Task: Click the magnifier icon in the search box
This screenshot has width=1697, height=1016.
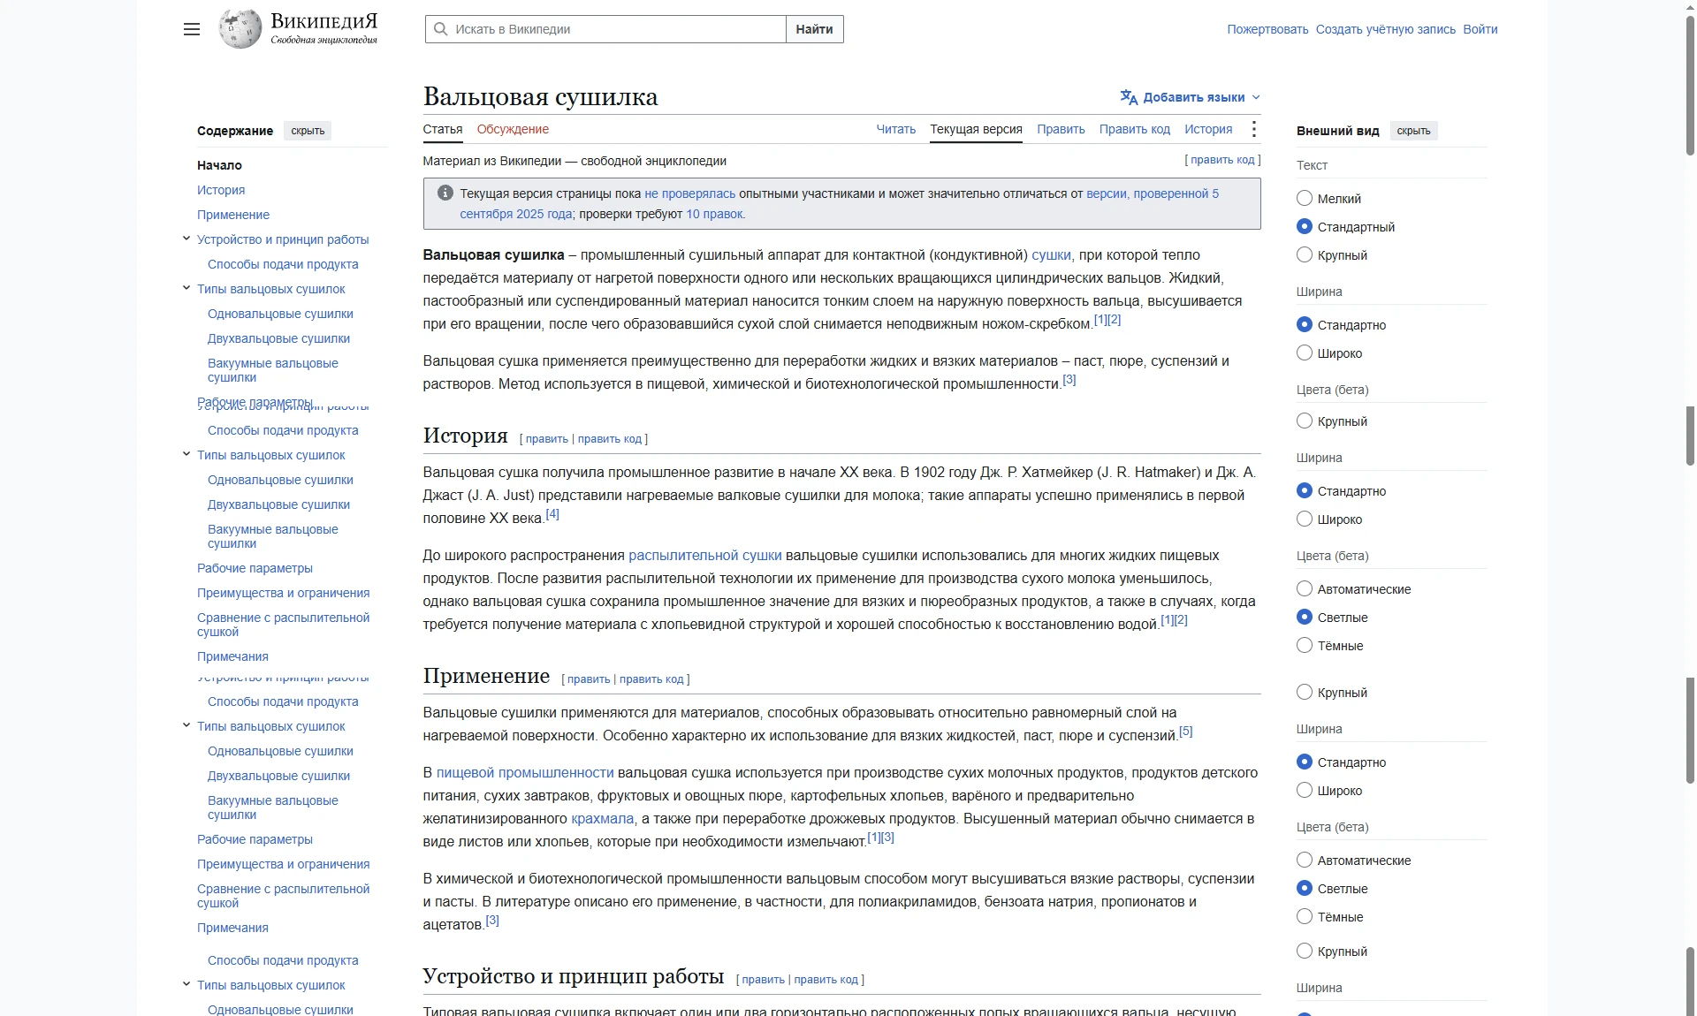Action: click(x=440, y=29)
